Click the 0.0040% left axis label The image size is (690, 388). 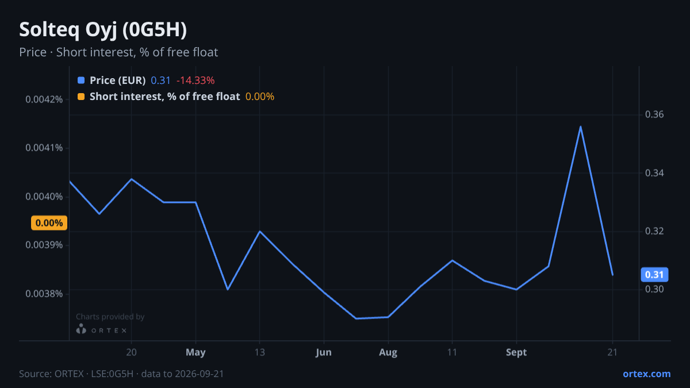44,197
